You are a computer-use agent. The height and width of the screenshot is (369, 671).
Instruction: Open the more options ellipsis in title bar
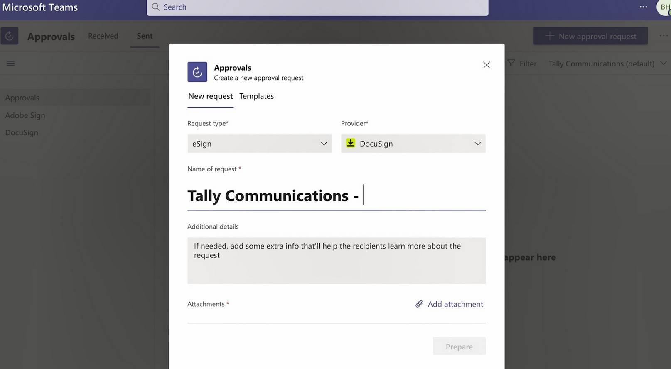(643, 7)
